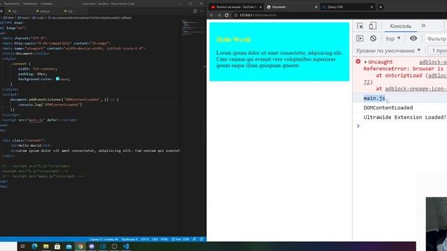Toggle the device toolbar icon in DevTools
This screenshot has width=447, height=251.
click(372, 26)
